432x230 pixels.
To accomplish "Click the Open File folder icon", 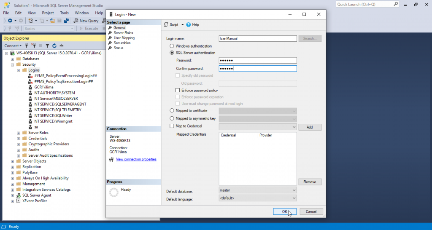I will (x=52, y=21).
